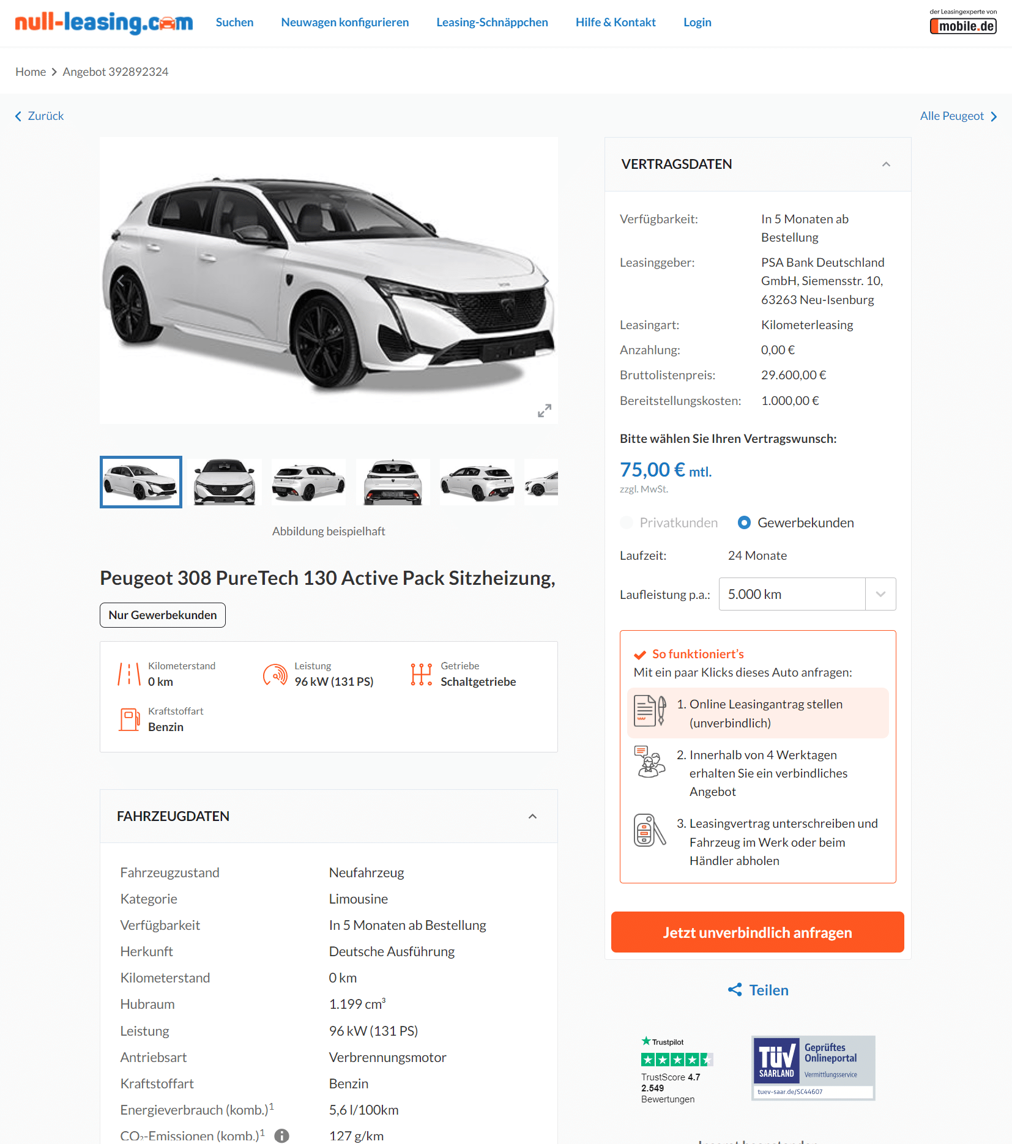Image resolution: width=1012 pixels, height=1144 pixels.
Task: Click the 24 Monate Laufzeit value
Action: pos(757,555)
